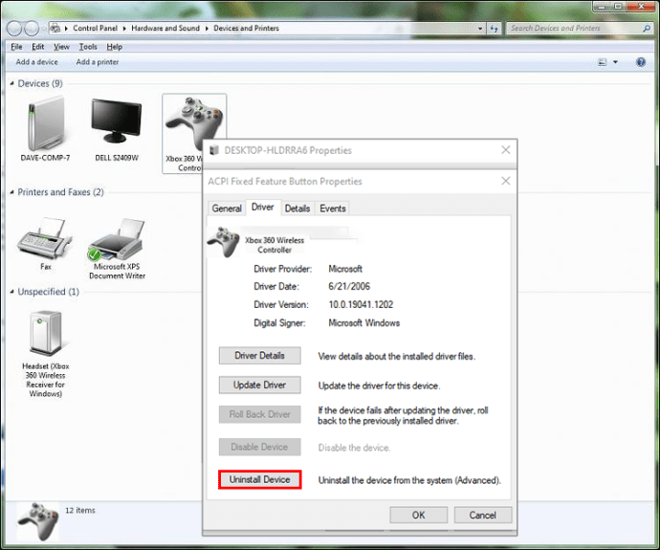Select the Headset Xbox 360 Wireless Receiver icon
Viewport: 660px width, 550px height.
(x=46, y=333)
